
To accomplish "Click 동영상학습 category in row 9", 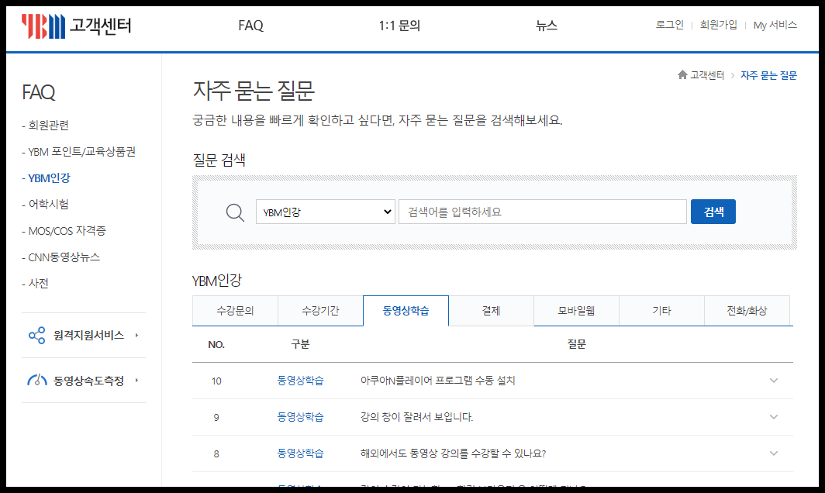I will [x=300, y=417].
